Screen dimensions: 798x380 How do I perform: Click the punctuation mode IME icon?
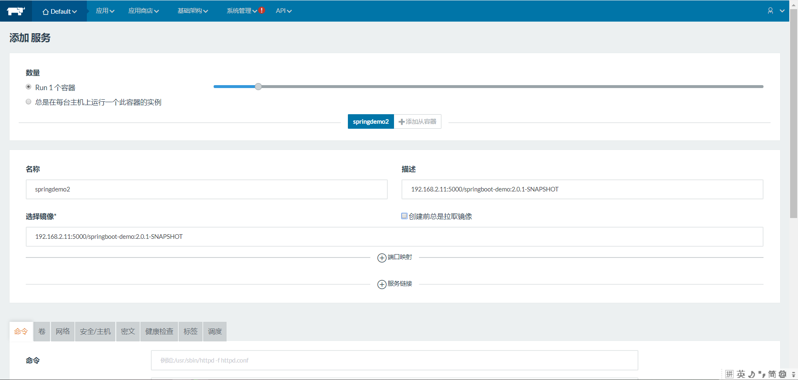tap(762, 374)
